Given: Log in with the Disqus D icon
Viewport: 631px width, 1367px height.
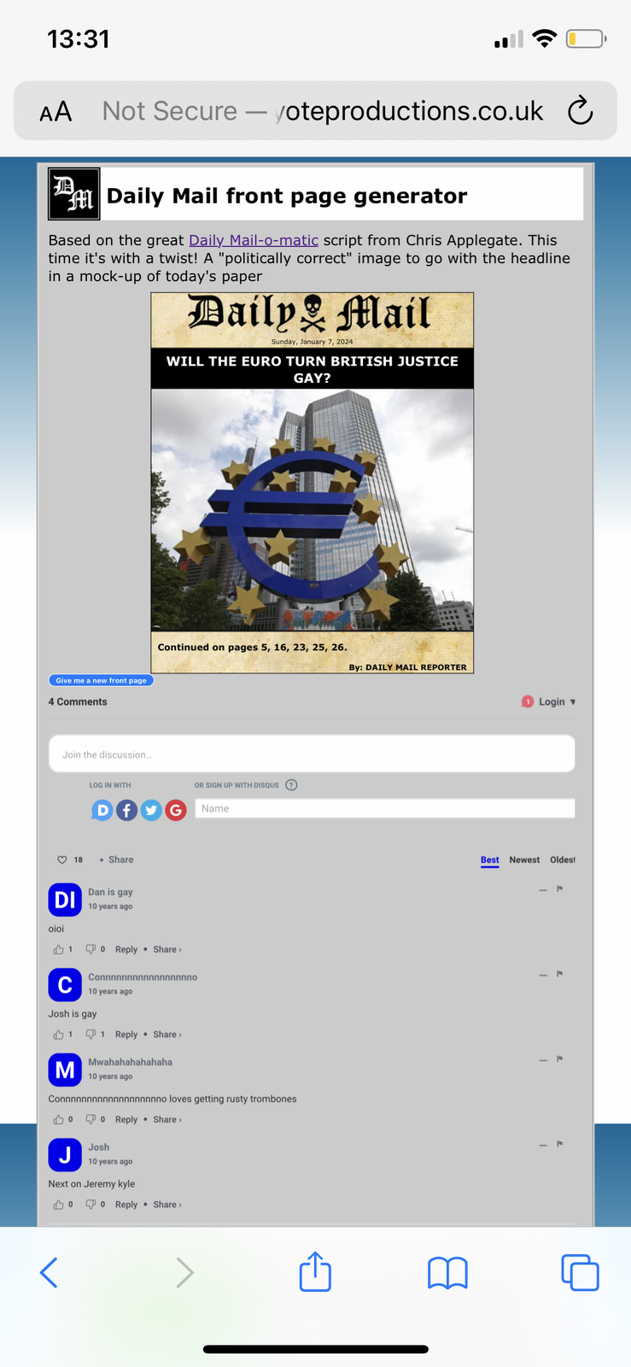Looking at the screenshot, I should point(102,810).
